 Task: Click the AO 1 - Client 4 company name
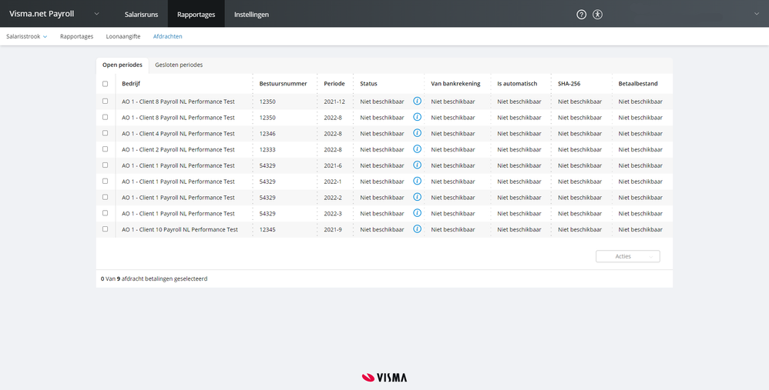tap(179, 134)
